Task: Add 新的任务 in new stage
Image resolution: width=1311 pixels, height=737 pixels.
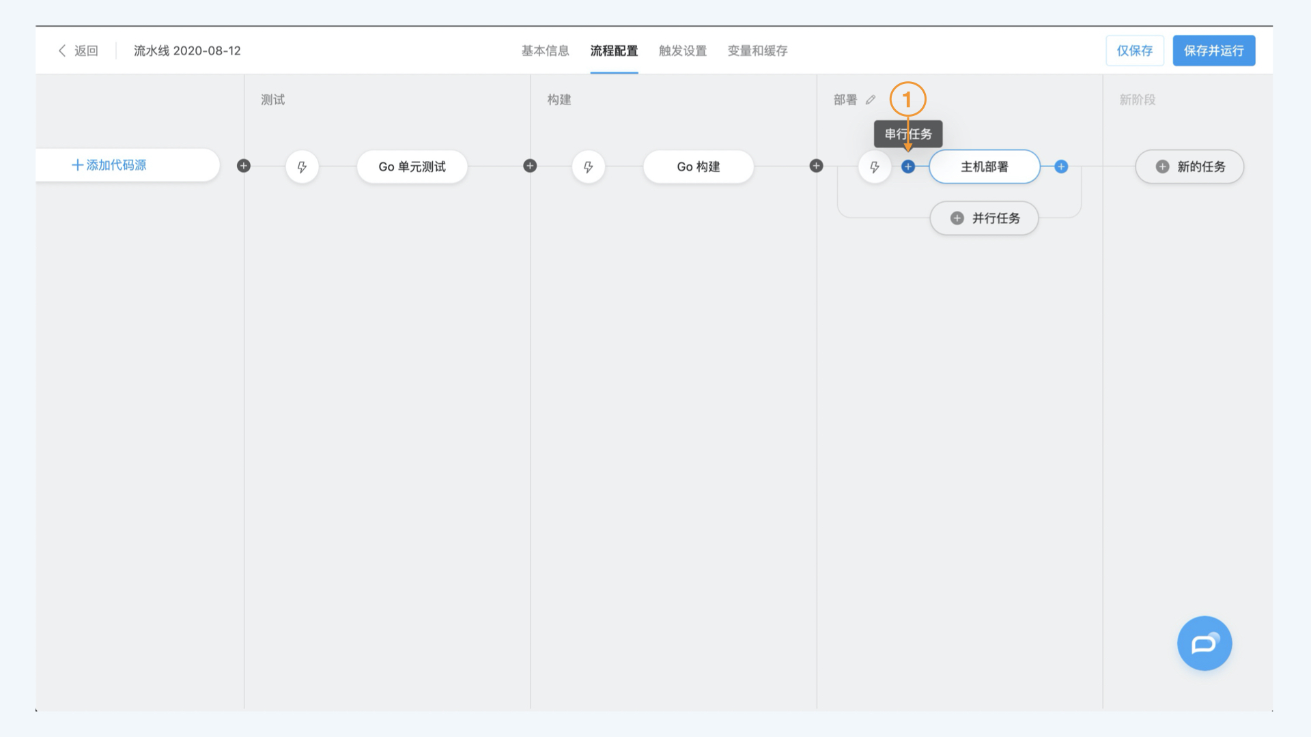Action: [x=1189, y=167]
